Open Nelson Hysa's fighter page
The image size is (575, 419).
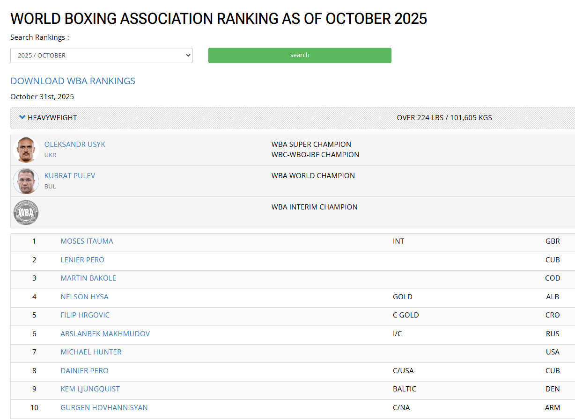(x=84, y=296)
